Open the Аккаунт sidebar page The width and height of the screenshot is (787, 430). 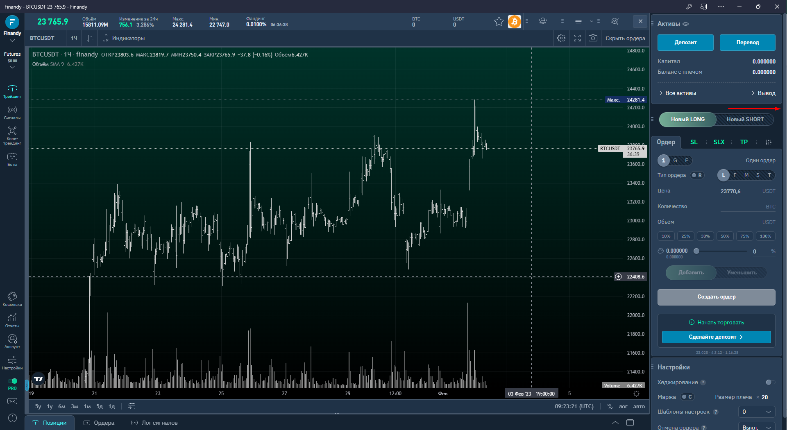click(12, 342)
